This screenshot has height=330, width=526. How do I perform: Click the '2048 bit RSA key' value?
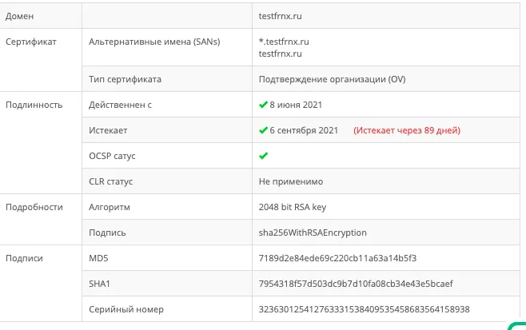coord(293,207)
